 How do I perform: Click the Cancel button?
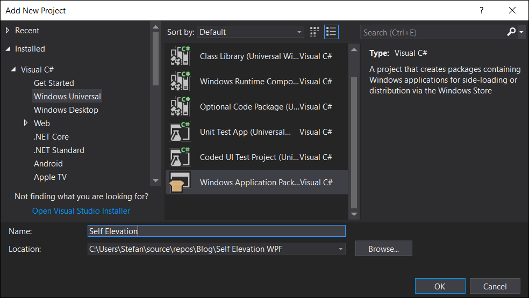(x=495, y=286)
